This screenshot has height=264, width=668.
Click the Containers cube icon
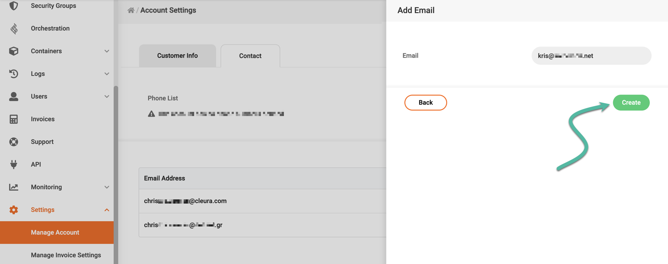coord(14,51)
